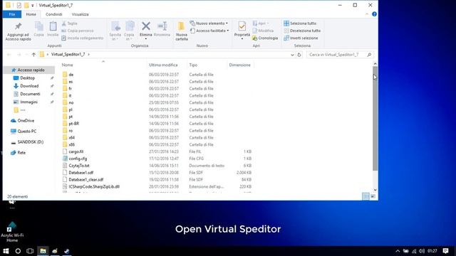Click the Copia ribbon icon
Image resolution: width=456 pixels, height=256 pixels.
[38, 27]
